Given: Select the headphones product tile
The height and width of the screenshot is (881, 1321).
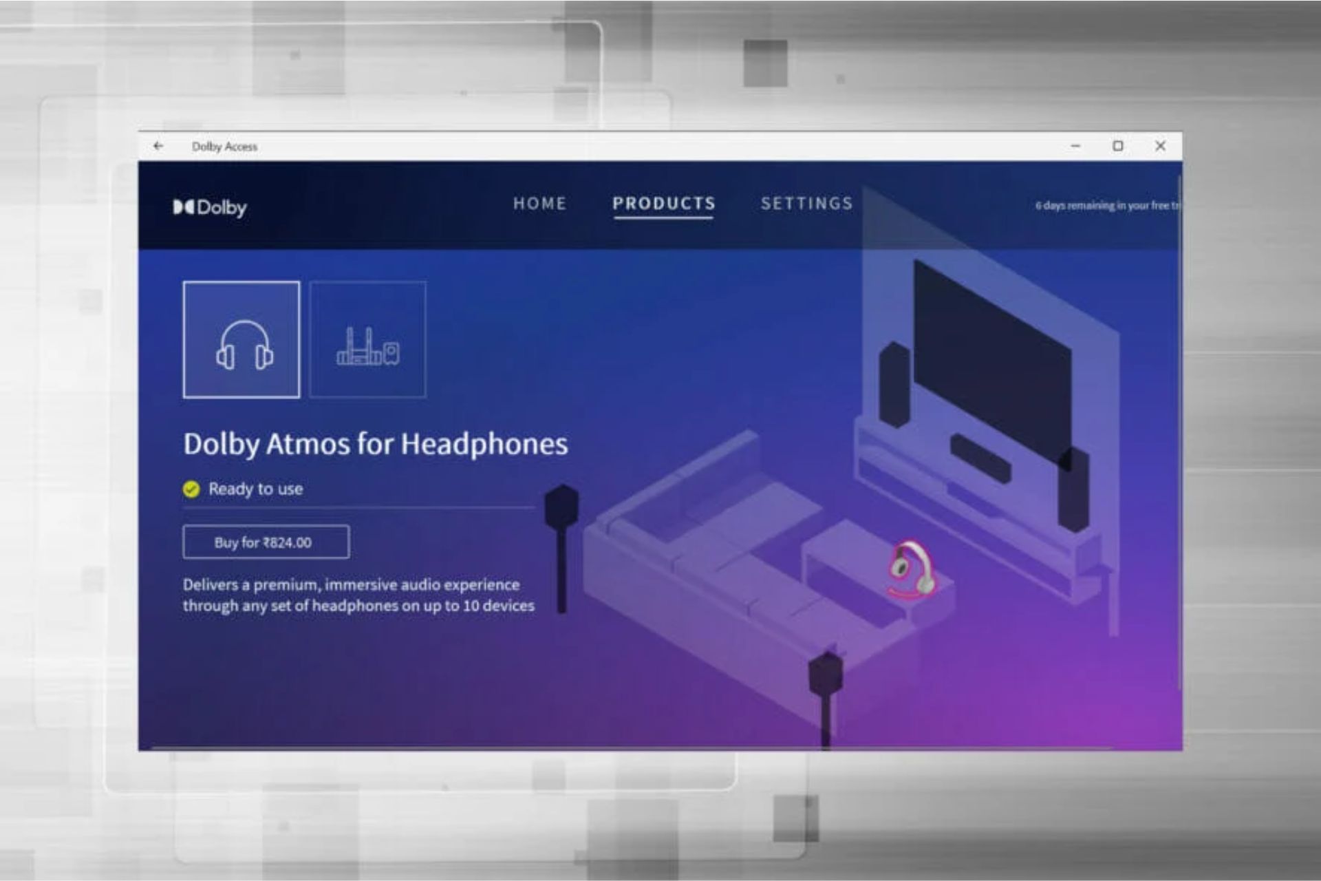Looking at the screenshot, I should coord(241,339).
